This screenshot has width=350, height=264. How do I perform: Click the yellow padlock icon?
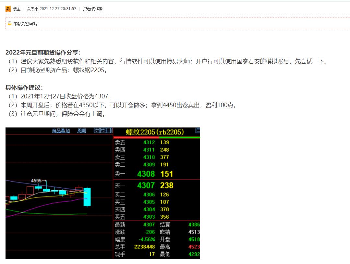coord(10,24)
